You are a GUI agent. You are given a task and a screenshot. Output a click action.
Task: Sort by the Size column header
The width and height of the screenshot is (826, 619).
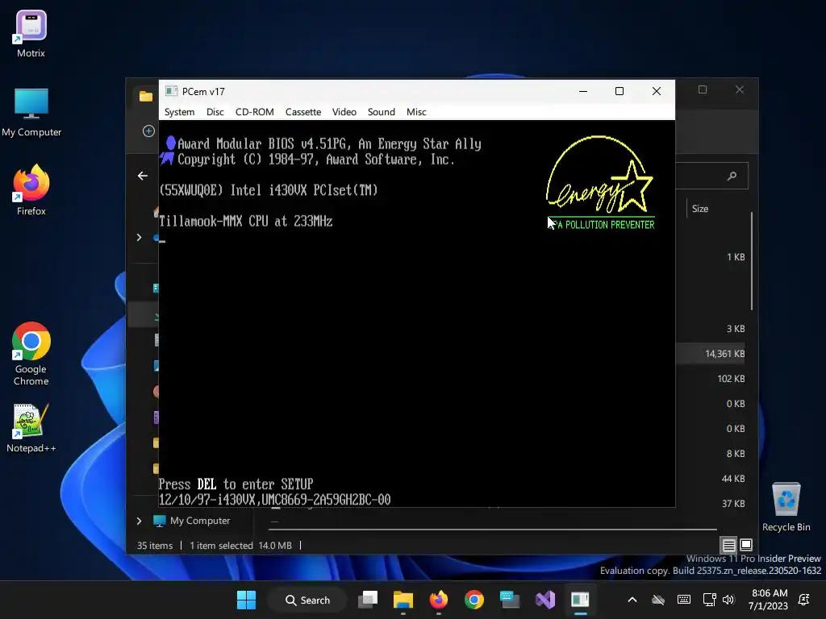[x=700, y=209]
